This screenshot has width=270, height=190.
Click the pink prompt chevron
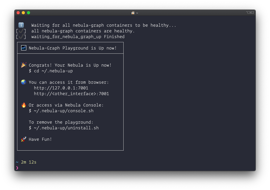coord(17,168)
